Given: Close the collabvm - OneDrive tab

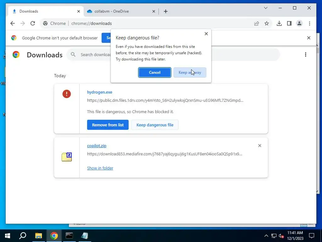Looking at the screenshot, I should pos(153,11).
